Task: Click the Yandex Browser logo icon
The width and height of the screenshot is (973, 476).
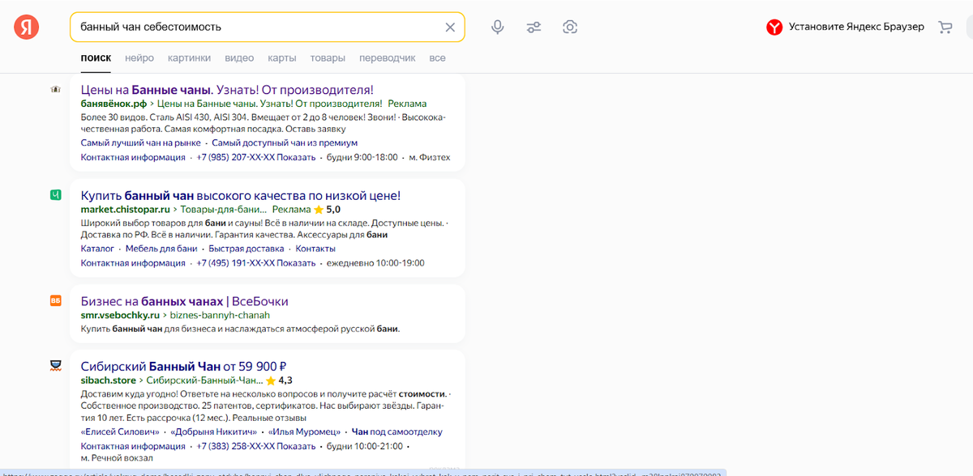Action: click(774, 27)
